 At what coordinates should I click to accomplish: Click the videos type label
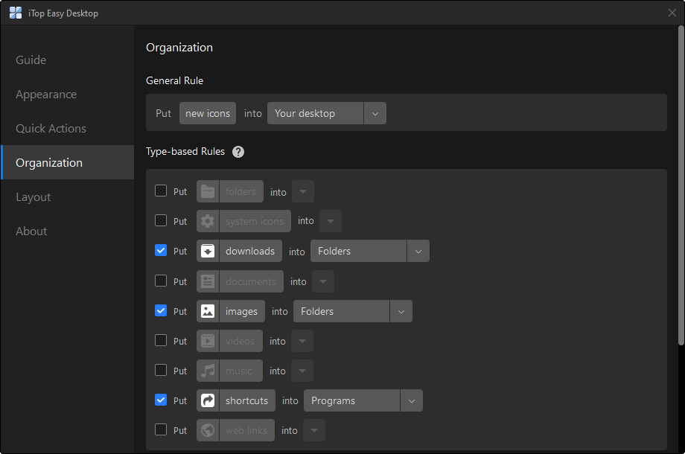pyautogui.click(x=240, y=341)
